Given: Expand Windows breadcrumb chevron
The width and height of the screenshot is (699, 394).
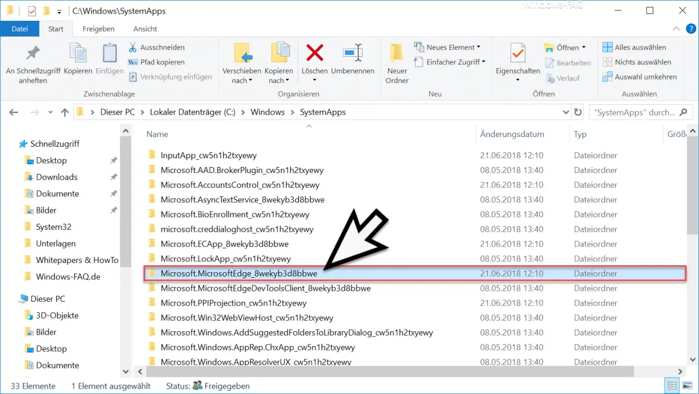Looking at the screenshot, I should pos(292,112).
